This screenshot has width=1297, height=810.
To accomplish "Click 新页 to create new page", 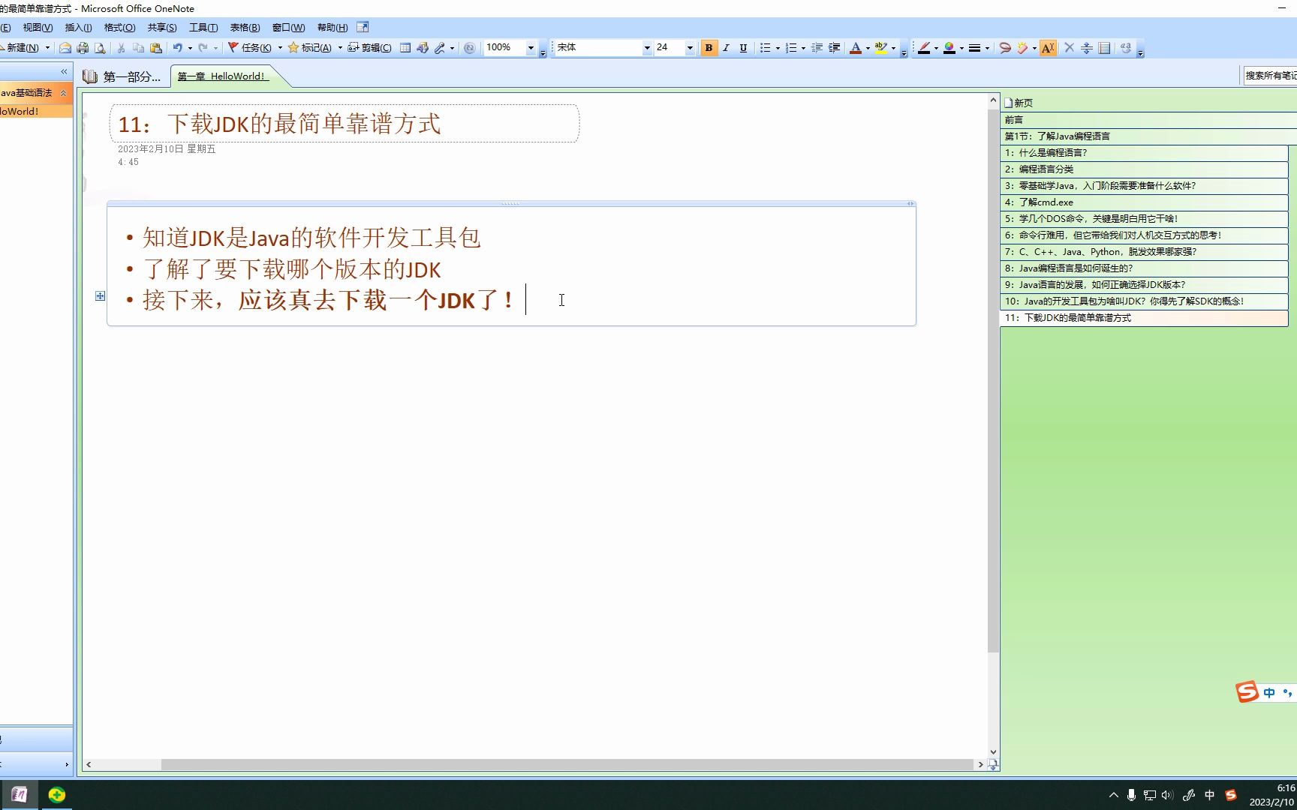I will [x=1023, y=103].
